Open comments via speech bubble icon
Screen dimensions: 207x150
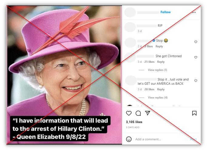(x=138, y=113)
